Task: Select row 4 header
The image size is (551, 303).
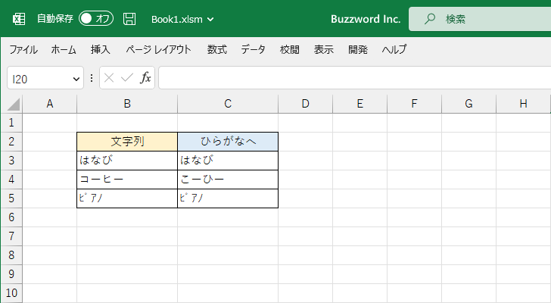Action: [x=11, y=180]
